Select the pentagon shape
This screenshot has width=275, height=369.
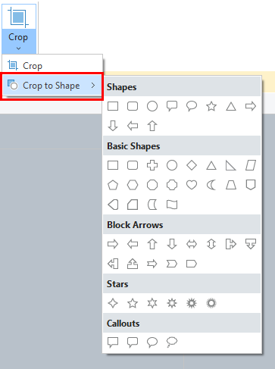pyautogui.click(x=113, y=185)
